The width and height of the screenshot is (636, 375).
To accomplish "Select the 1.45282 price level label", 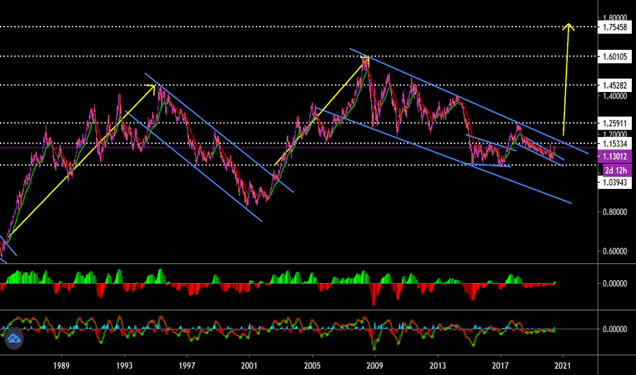I will [x=615, y=85].
